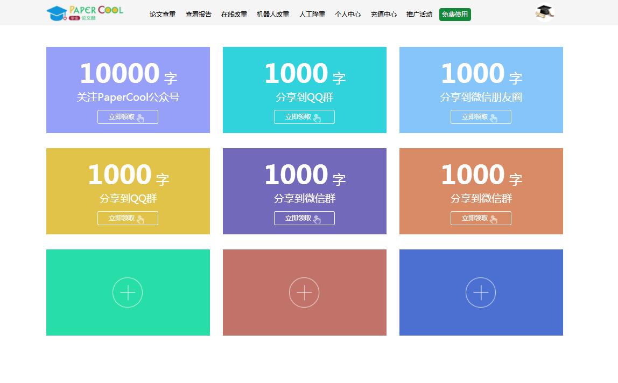Click 1000 字 on the teal card
The width and height of the screenshot is (618, 383).
click(305, 74)
